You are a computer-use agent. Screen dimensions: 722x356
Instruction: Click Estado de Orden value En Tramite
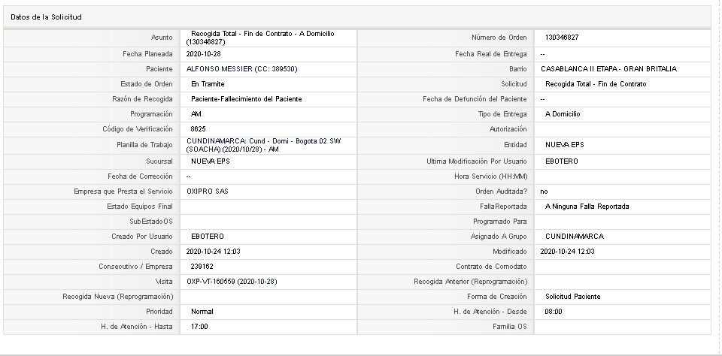[208, 84]
